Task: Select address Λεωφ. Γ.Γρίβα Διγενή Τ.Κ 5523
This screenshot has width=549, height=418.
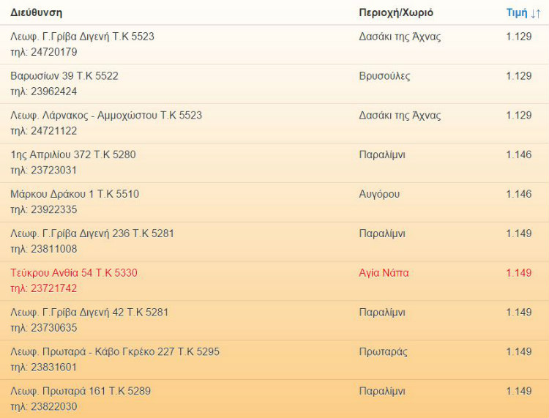Action: 82,37
